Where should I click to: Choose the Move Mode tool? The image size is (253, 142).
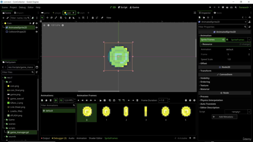point(47,18)
